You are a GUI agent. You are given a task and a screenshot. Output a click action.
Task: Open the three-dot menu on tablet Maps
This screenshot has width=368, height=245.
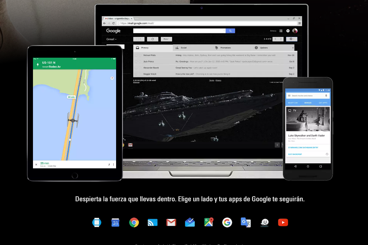click(113, 164)
